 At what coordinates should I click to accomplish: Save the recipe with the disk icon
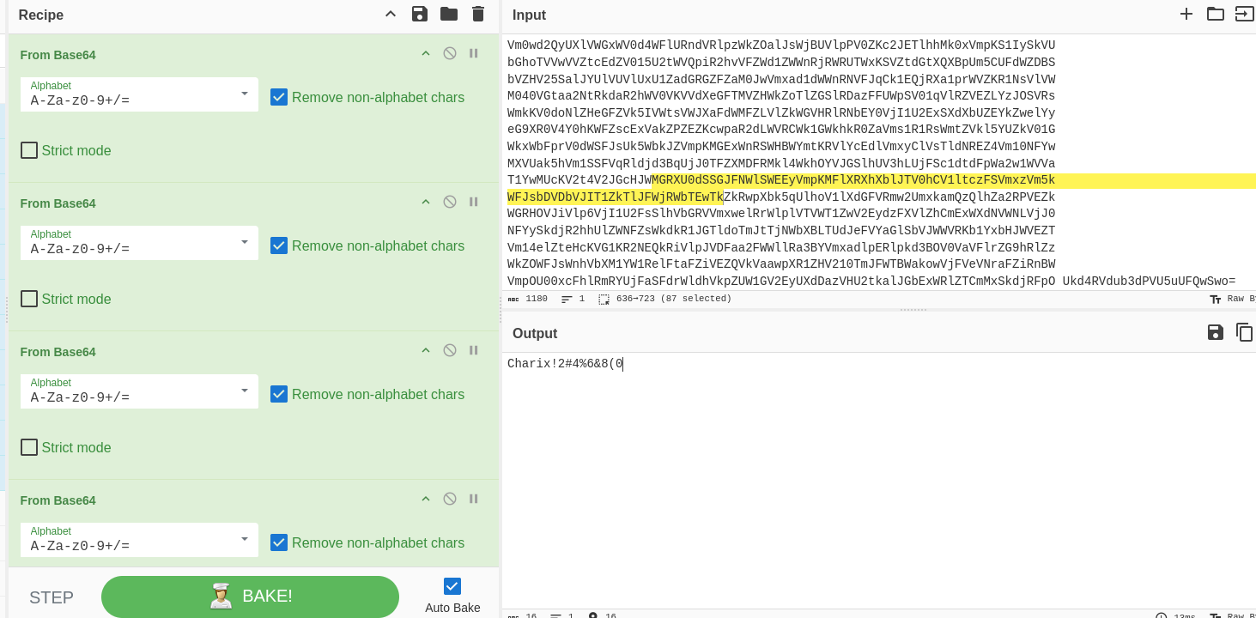coord(419,14)
